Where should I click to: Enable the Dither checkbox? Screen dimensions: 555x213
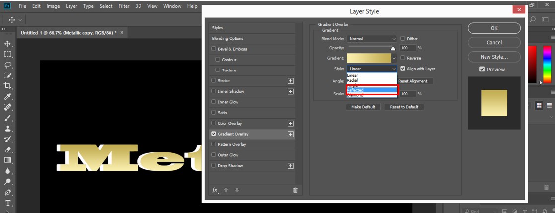(403, 39)
